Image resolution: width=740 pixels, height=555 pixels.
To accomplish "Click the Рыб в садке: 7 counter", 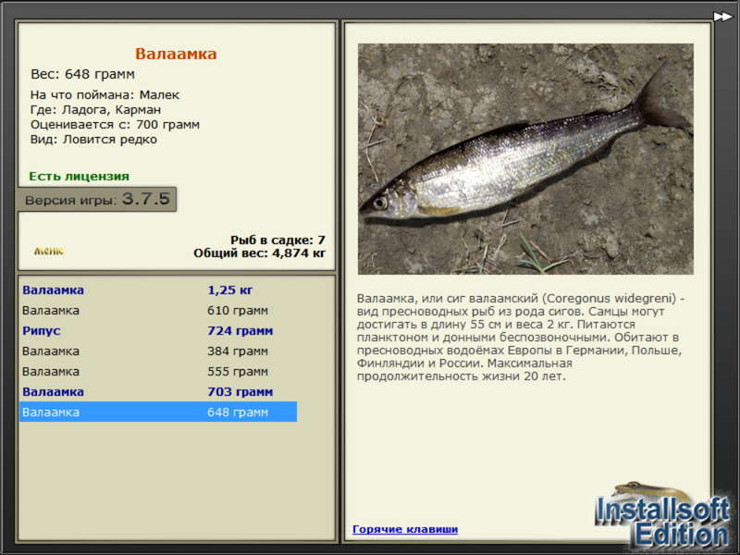I will coord(277,240).
